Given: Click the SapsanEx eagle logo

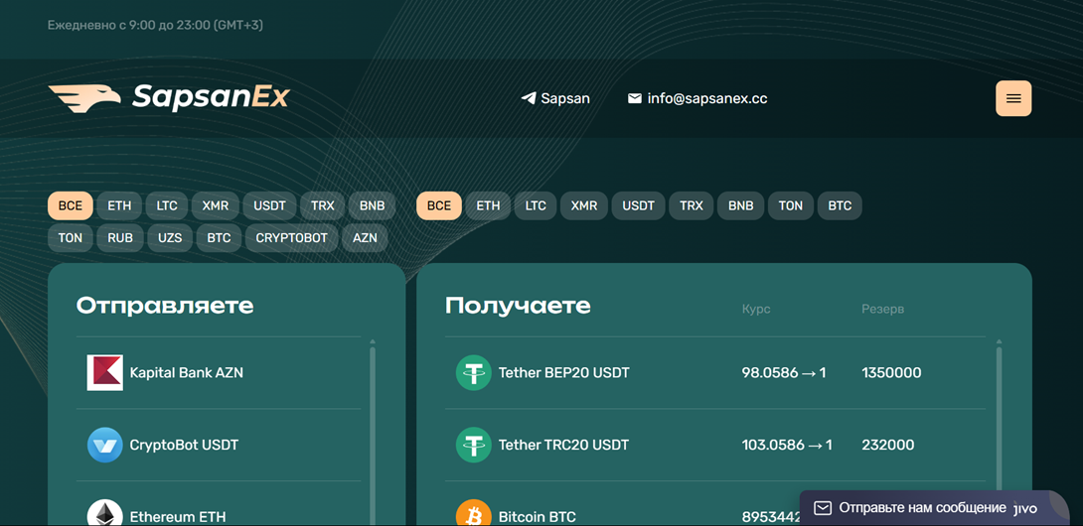Looking at the screenshot, I should (84, 98).
